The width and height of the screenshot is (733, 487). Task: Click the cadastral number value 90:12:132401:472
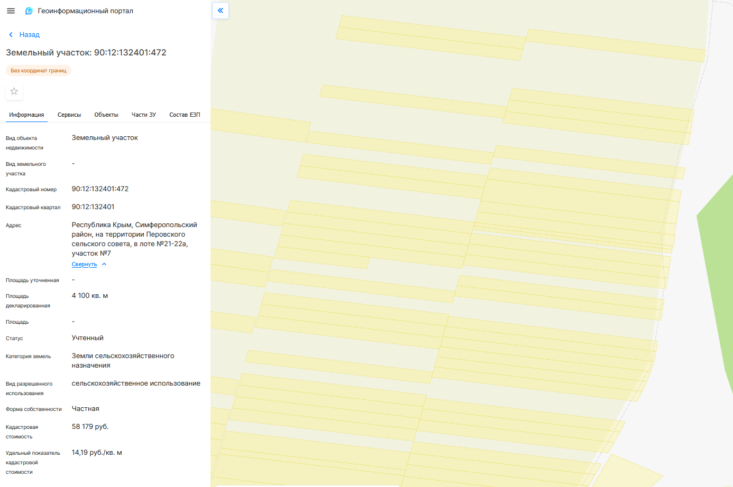click(100, 189)
